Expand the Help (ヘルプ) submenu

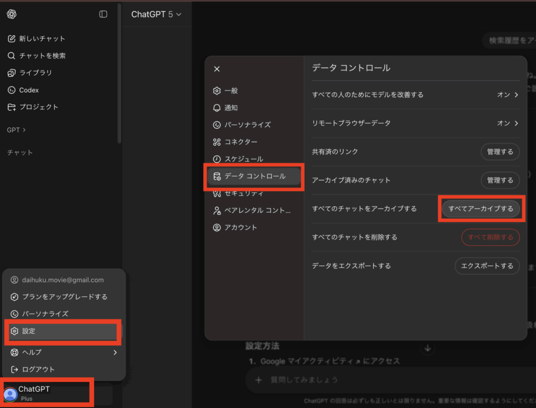click(63, 352)
